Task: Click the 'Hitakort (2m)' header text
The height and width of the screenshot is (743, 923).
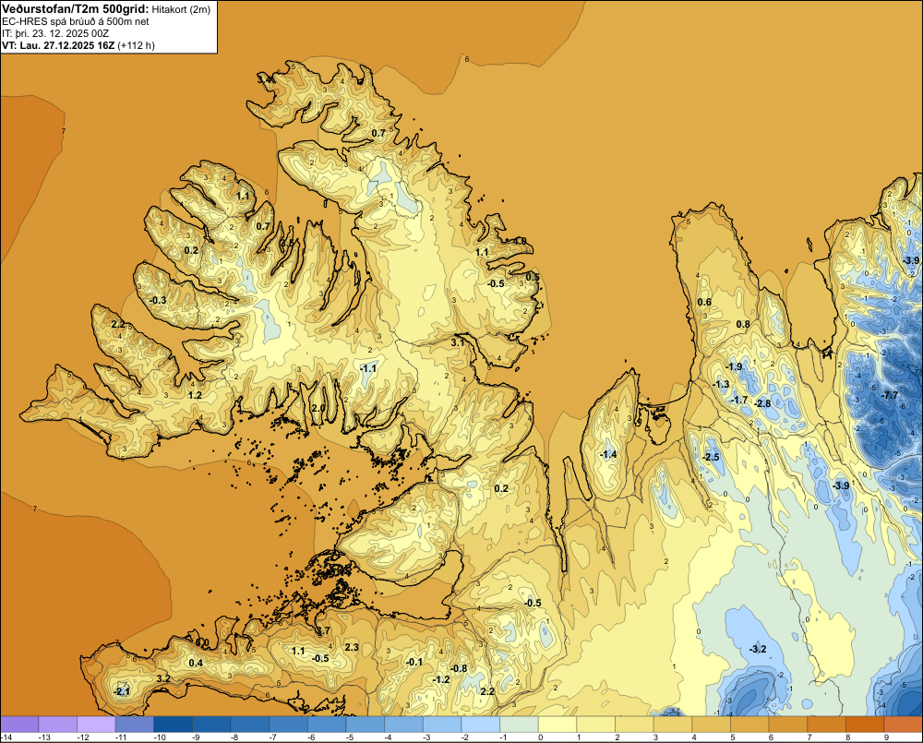Action: [181, 9]
